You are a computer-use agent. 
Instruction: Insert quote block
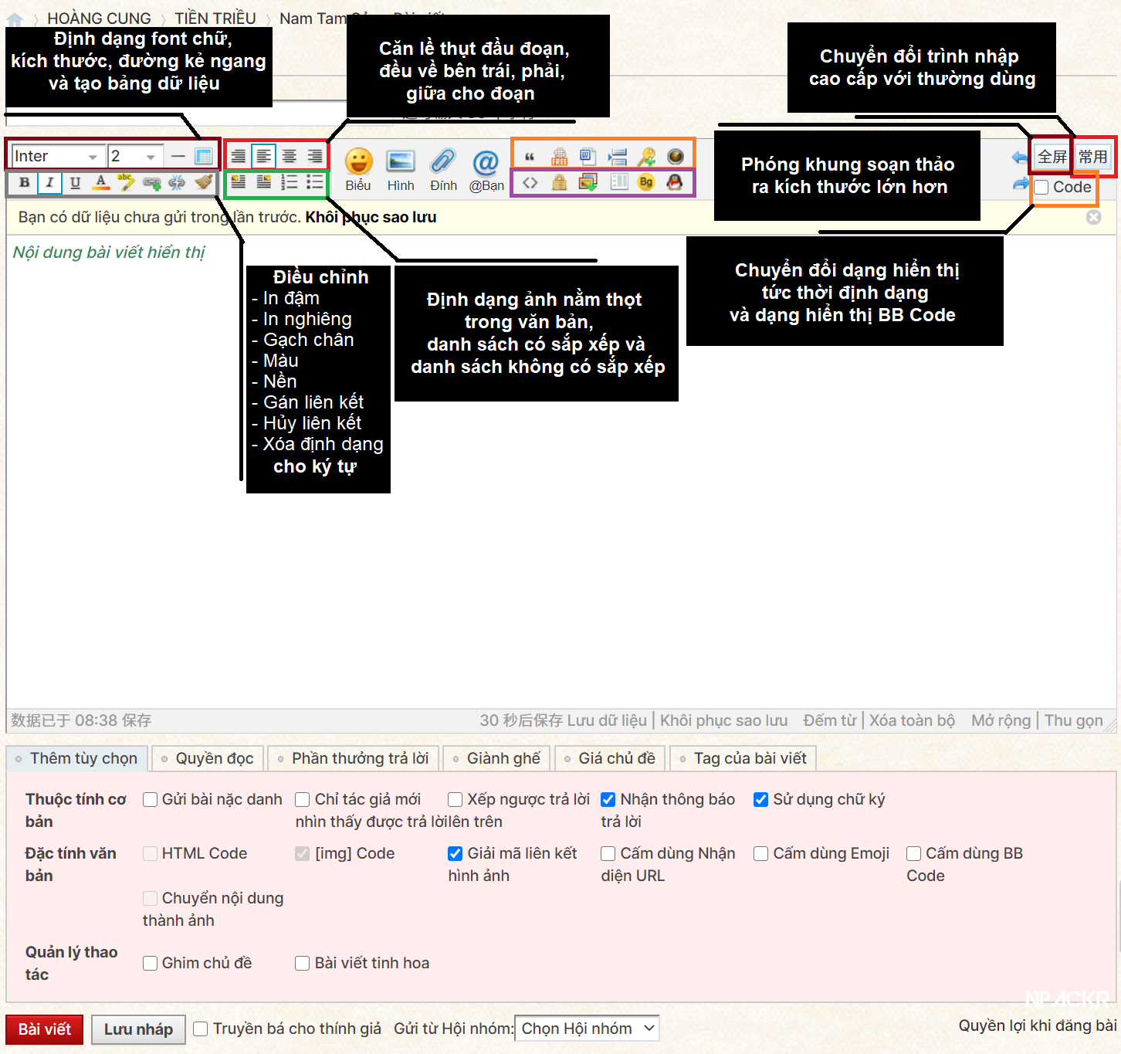click(x=530, y=157)
